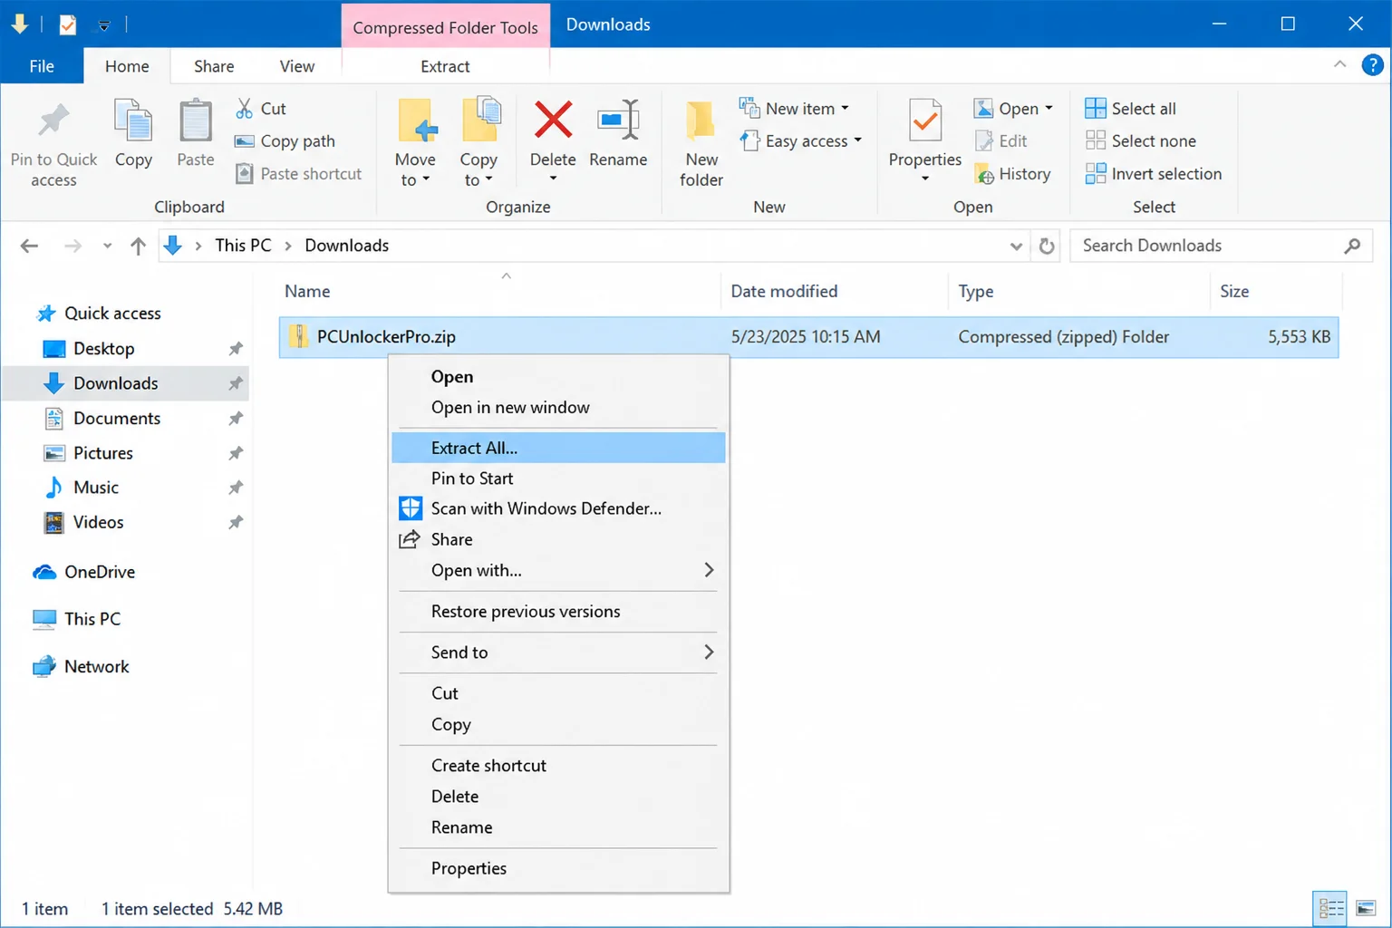
Task: Choose Rename in the context menu
Action: click(x=558, y=827)
